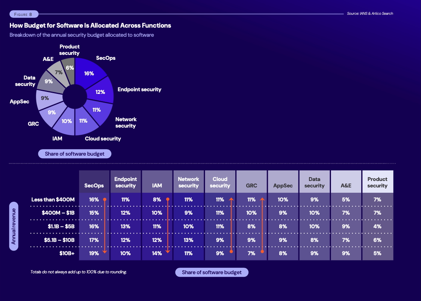Click the Less than $400M row label
Image resolution: width=421 pixels, height=301 pixels.
[x=53, y=200]
